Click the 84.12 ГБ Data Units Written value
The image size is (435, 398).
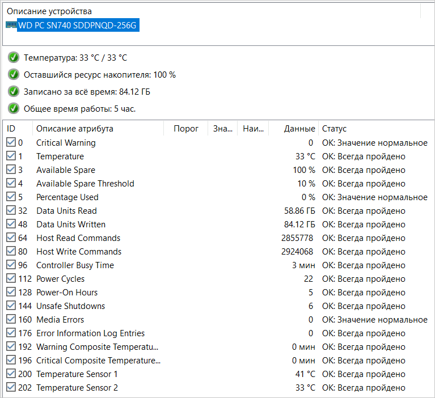click(x=299, y=225)
